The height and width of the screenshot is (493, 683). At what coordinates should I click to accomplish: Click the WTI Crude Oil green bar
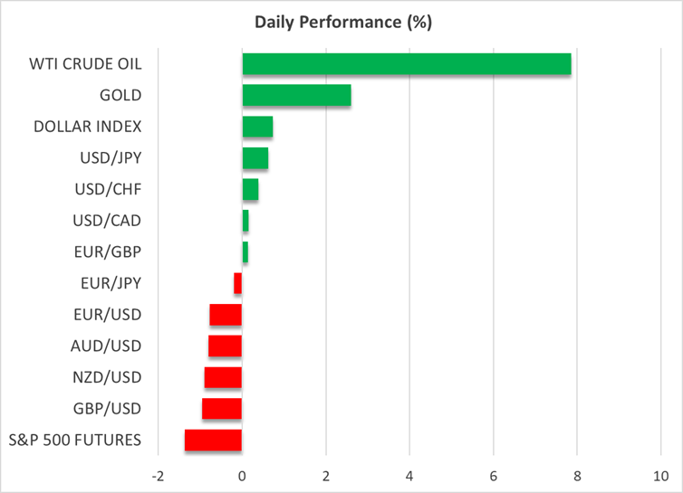click(x=406, y=64)
